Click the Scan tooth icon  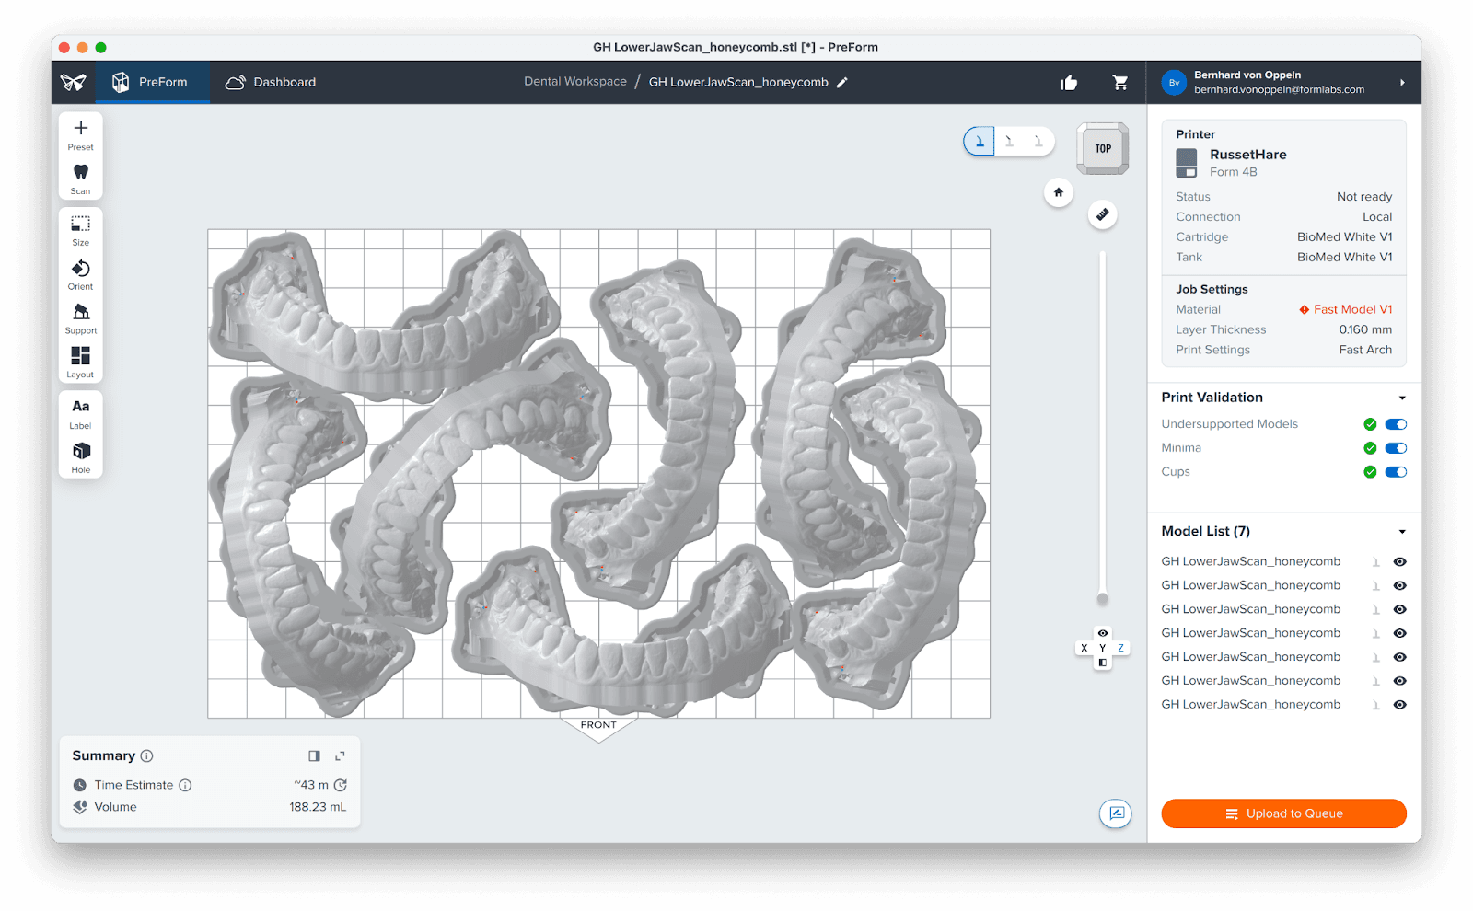click(x=81, y=177)
